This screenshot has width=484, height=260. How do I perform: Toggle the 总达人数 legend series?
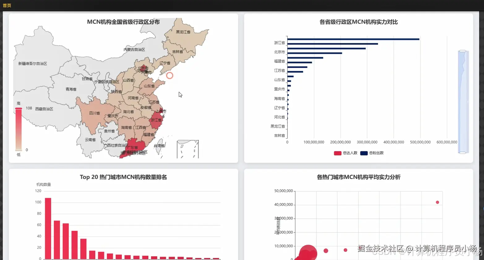pos(346,153)
